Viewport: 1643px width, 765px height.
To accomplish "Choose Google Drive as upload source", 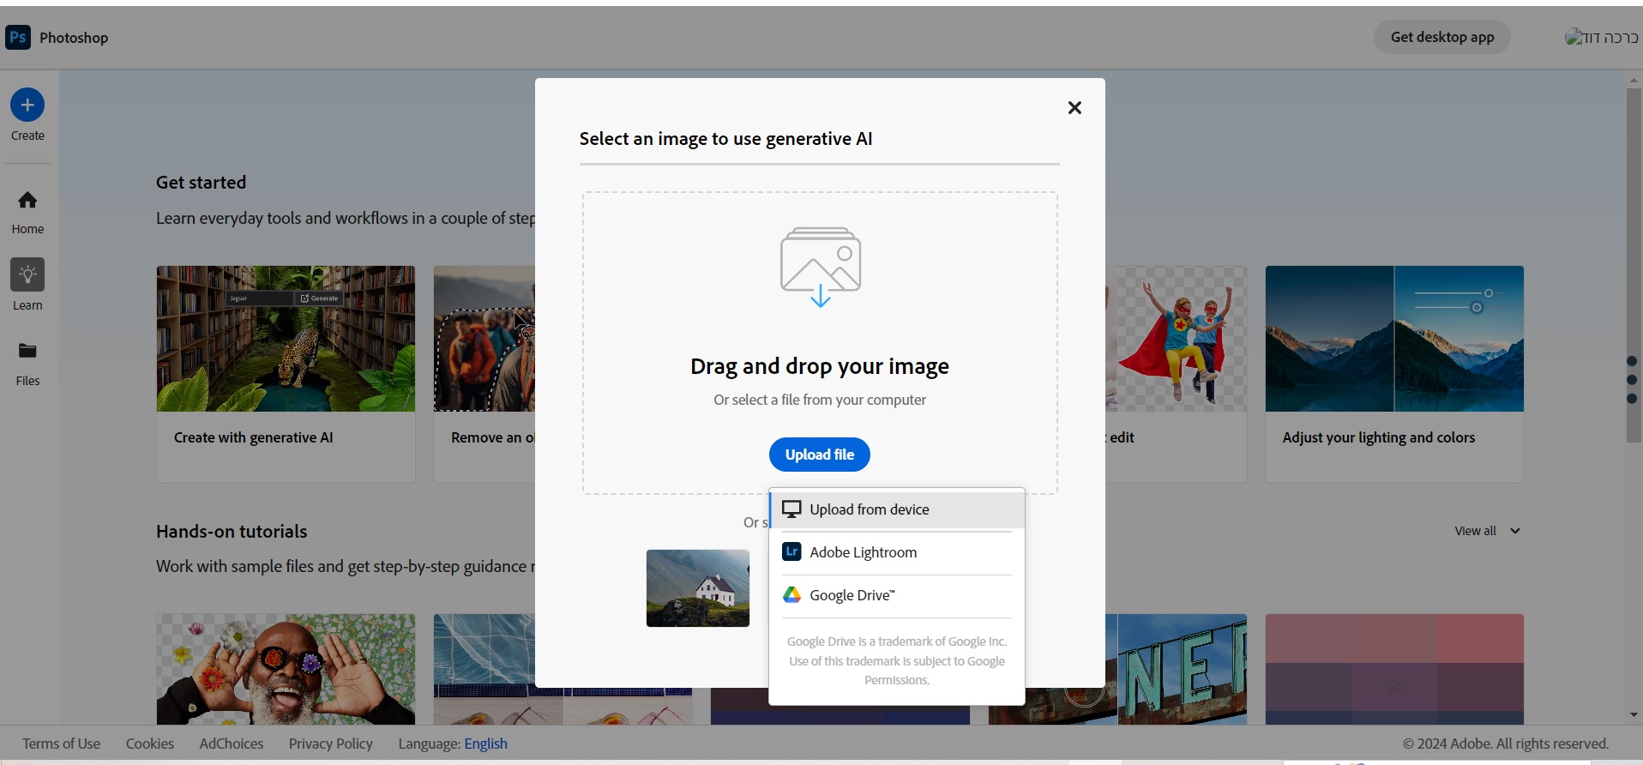I will [x=897, y=595].
